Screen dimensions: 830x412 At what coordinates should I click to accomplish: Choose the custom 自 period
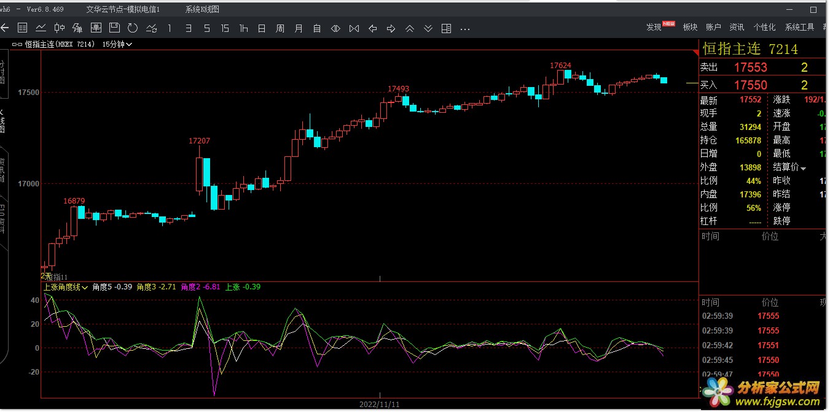[317, 28]
